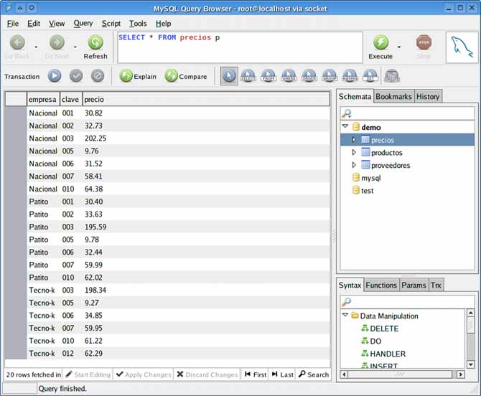The image size is (481, 396).
Task: Open the Go Next history dropdown arrow
Action: tap(75, 47)
